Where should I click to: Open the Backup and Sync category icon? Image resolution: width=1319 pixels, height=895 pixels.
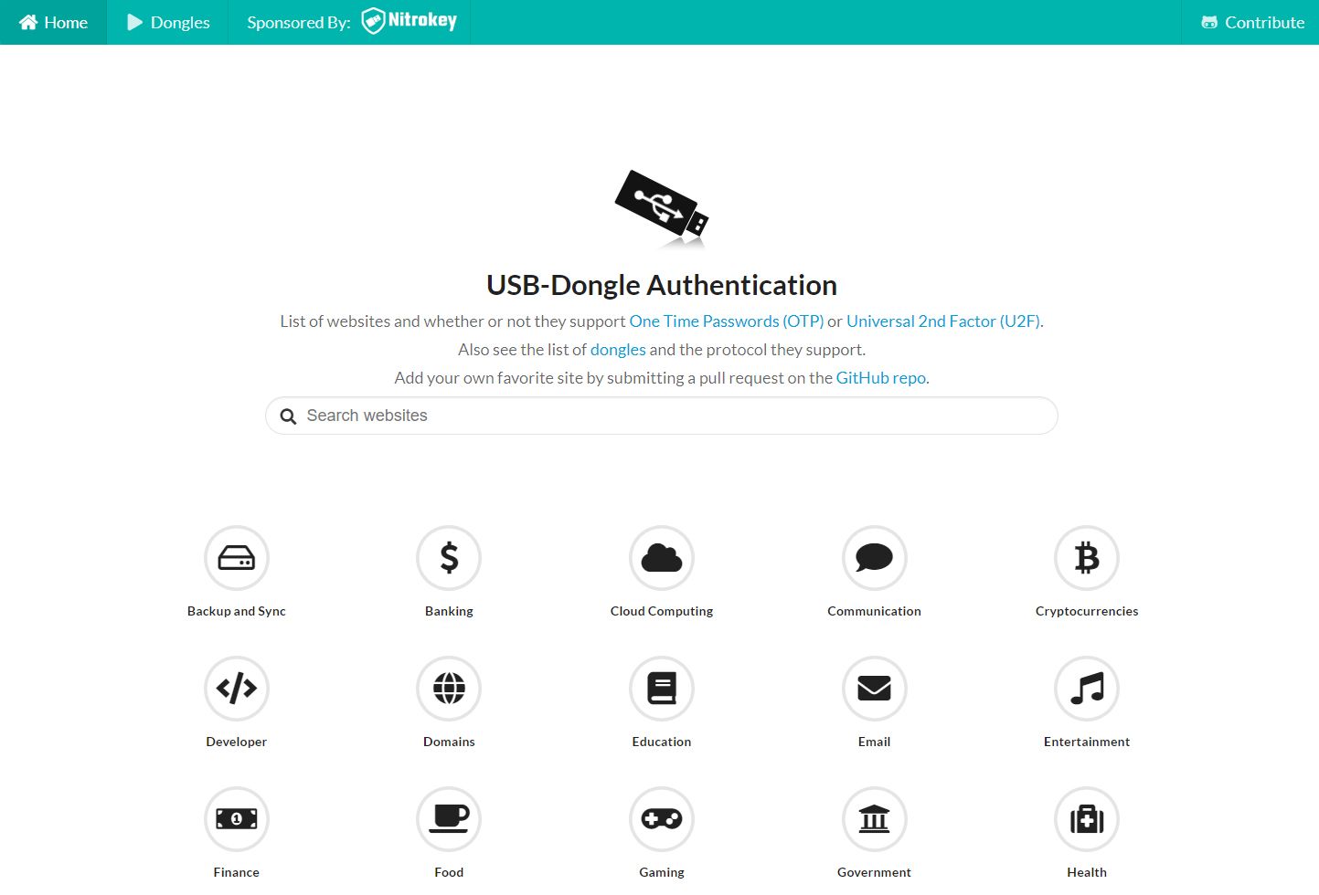pos(236,558)
